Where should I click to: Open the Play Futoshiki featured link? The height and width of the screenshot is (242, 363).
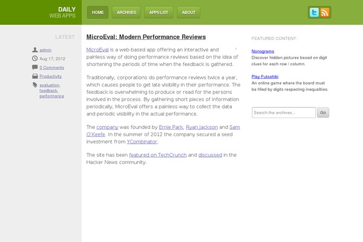tap(265, 77)
